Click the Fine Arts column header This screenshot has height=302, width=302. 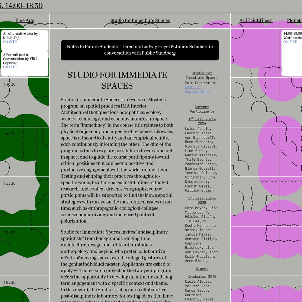pos(25,21)
